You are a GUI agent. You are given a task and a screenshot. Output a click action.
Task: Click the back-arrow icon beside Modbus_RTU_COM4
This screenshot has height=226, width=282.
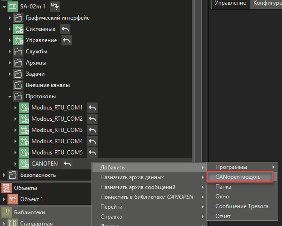click(x=92, y=141)
